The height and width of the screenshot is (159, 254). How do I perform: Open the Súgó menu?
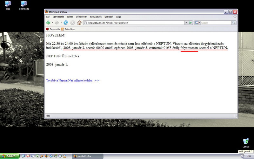118,17
